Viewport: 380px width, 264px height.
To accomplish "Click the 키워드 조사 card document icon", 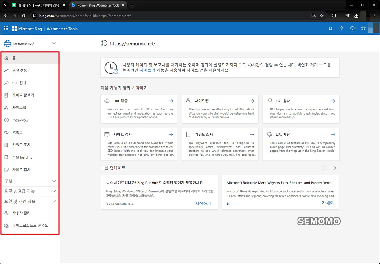I will coord(188,135).
